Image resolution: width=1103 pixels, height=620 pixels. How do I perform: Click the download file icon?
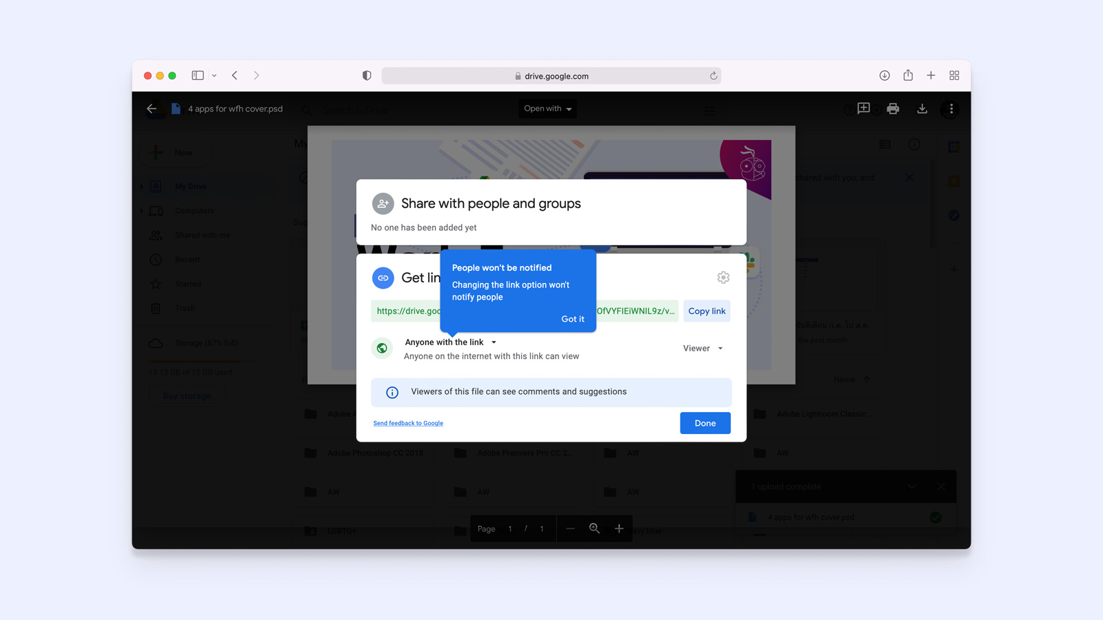click(922, 109)
